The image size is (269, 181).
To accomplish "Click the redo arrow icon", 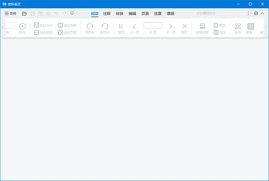I will coord(64,13).
